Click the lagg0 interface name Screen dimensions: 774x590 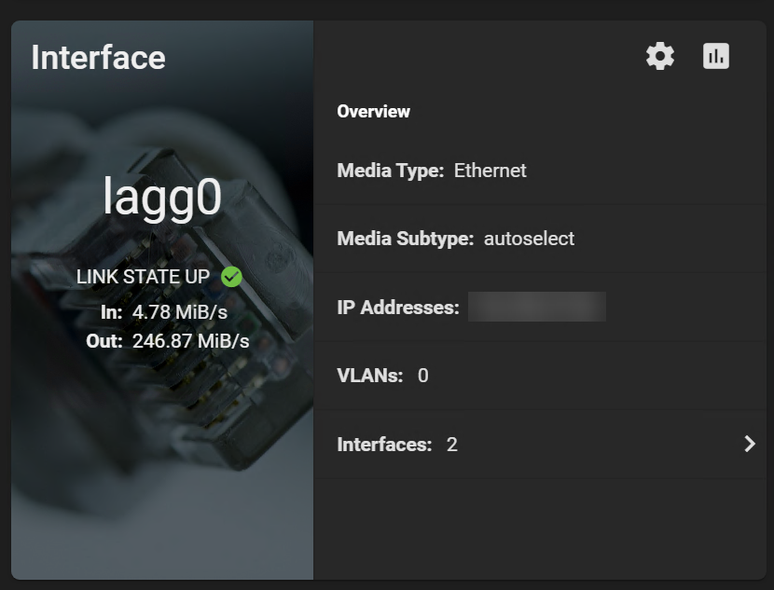162,197
